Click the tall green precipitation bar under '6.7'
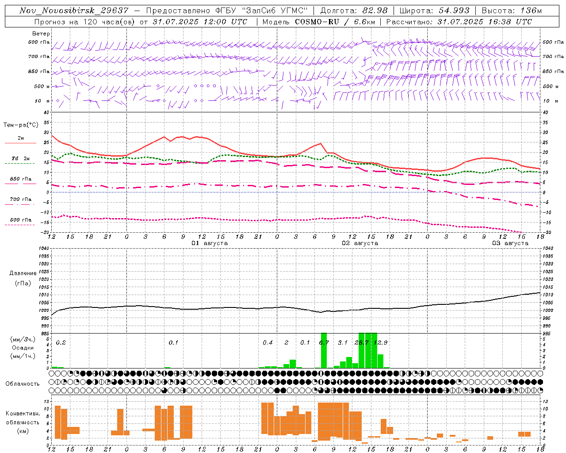Screen dimensions: 566x453 (x=324, y=350)
